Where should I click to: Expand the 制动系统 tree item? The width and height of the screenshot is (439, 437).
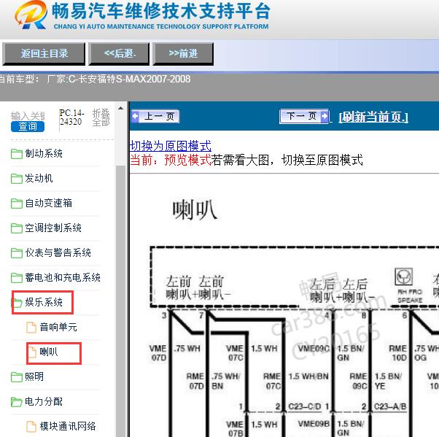pos(44,153)
